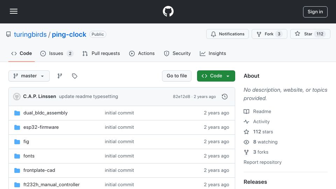Open the esp32-firmware folder
The image size is (336, 189).
coord(41,127)
